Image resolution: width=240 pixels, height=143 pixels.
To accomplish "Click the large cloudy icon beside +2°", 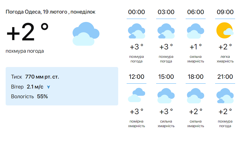I will [86, 34].
